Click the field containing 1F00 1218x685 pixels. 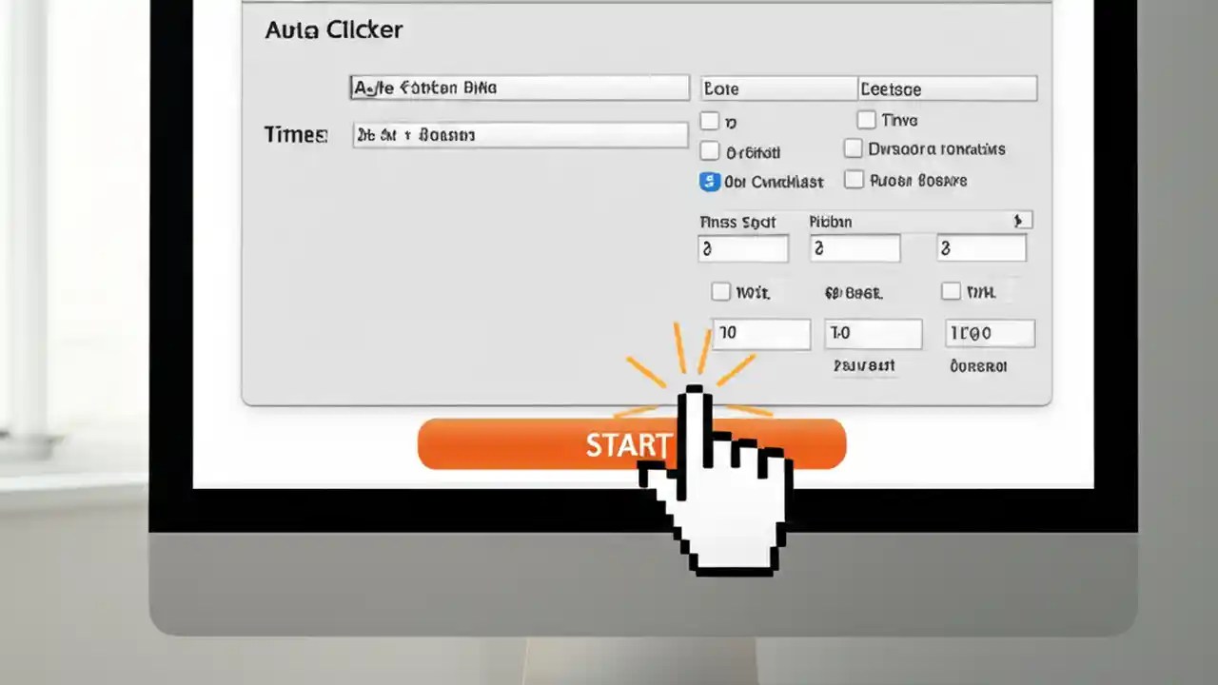pyautogui.click(x=989, y=333)
